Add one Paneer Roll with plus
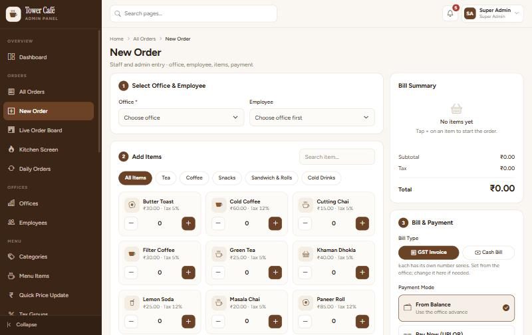Screen dimensions: 532x335 pos(362,321)
